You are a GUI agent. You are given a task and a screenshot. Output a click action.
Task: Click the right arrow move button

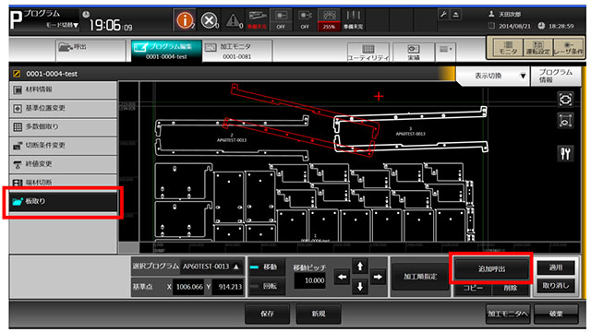378,277
